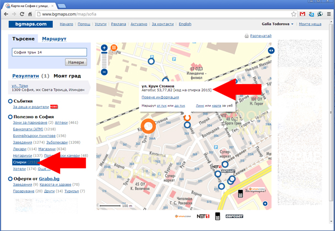Open new browser tab button
The width and height of the screenshot is (335, 231).
[x=62, y=6]
